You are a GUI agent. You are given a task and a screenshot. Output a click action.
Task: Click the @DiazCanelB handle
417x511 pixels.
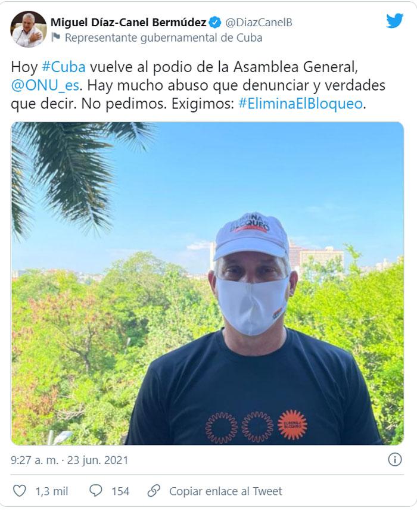pyautogui.click(x=259, y=23)
